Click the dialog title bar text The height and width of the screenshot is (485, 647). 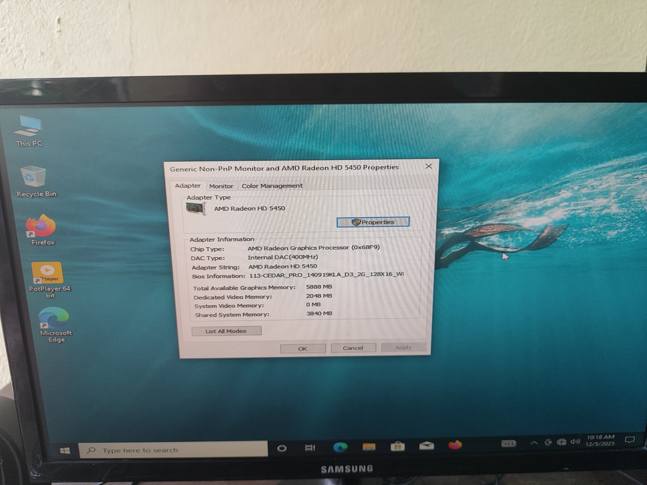point(284,168)
